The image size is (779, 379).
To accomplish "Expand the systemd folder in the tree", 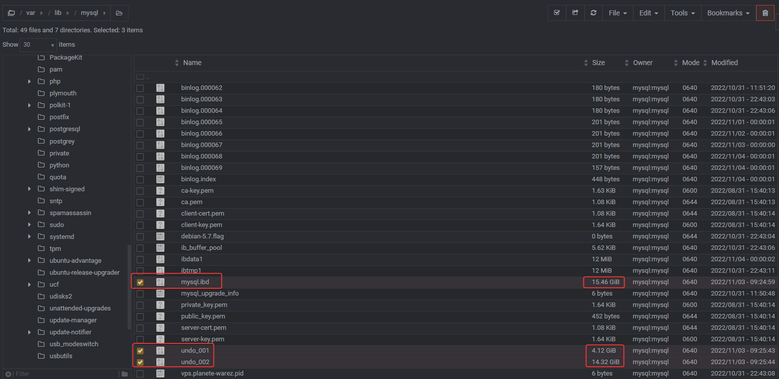I will point(29,237).
